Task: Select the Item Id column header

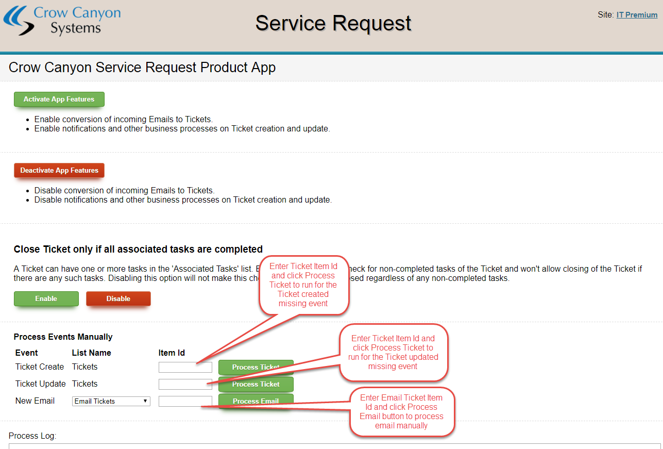Action: [172, 353]
